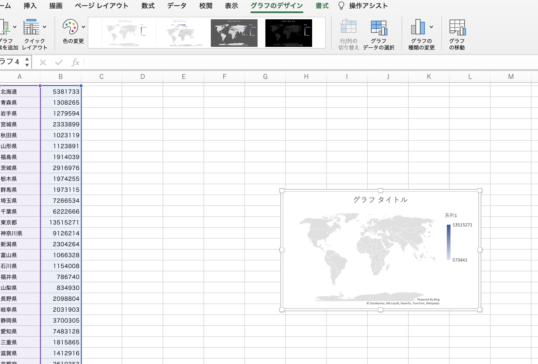Click the Quick Layout icon
This screenshot has height=364, width=538.
31,27
